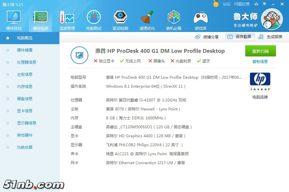Viewport: 289px width, 192px height.
Task: Click the Lu Dashi avatar portrait
Action: 272,19
